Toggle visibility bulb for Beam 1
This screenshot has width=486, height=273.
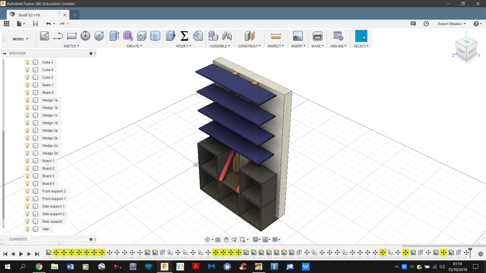[27, 85]
